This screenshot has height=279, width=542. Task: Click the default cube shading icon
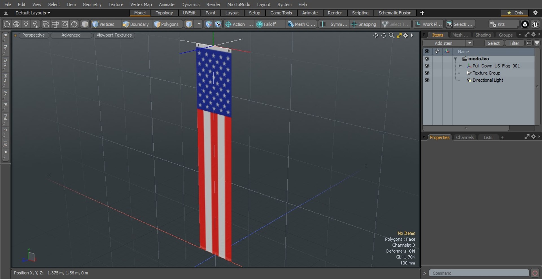click(x=84, y=24)
